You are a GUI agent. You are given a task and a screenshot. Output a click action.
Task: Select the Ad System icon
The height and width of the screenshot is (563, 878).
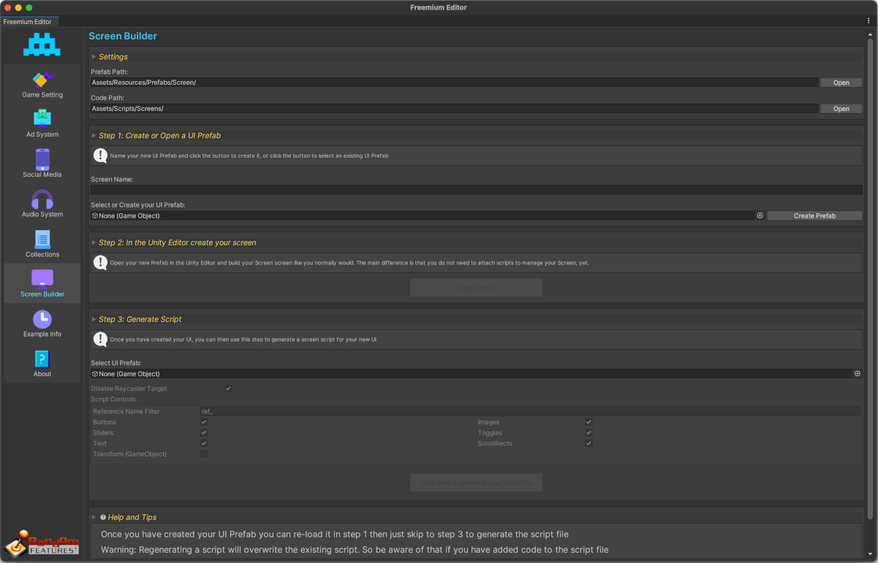click(42, 119)
